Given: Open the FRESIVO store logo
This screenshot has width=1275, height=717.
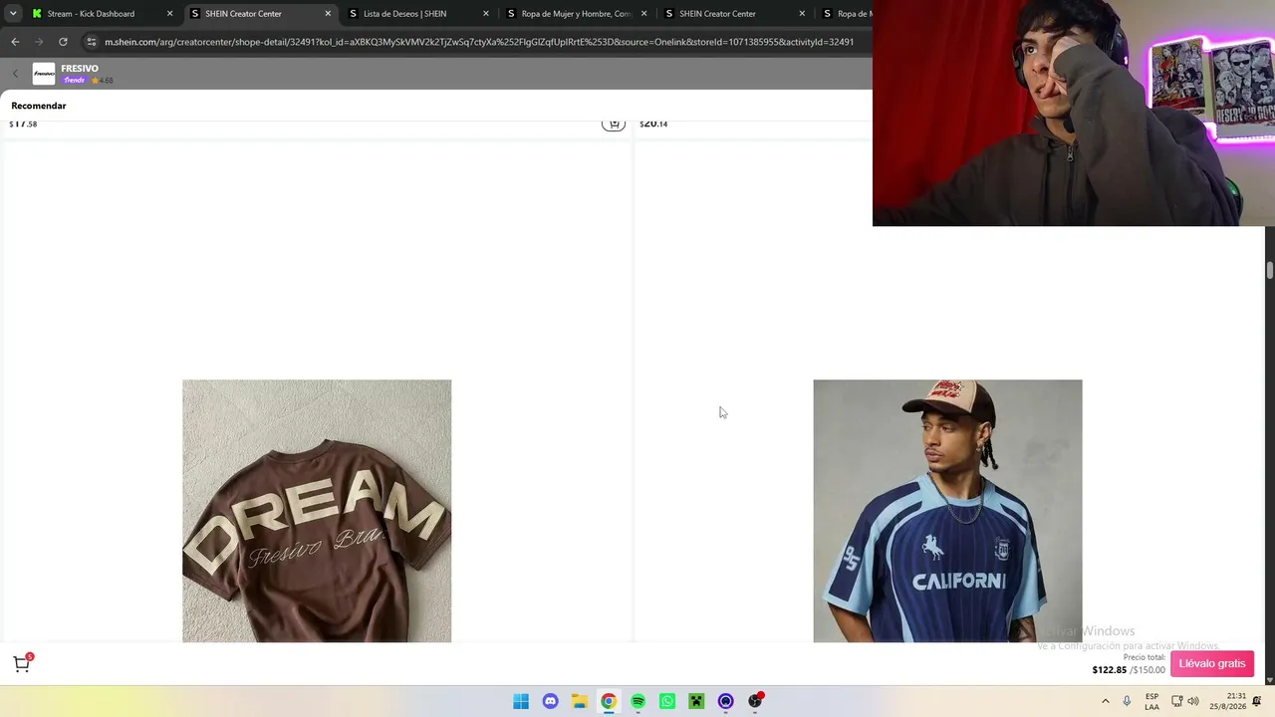Looking at the screenshot, I should [x=44, y=74].
